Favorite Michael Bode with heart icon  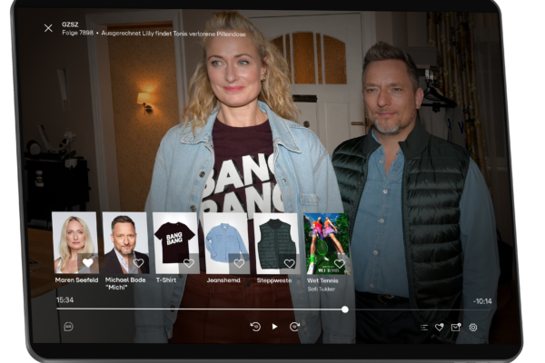point(138,263)
